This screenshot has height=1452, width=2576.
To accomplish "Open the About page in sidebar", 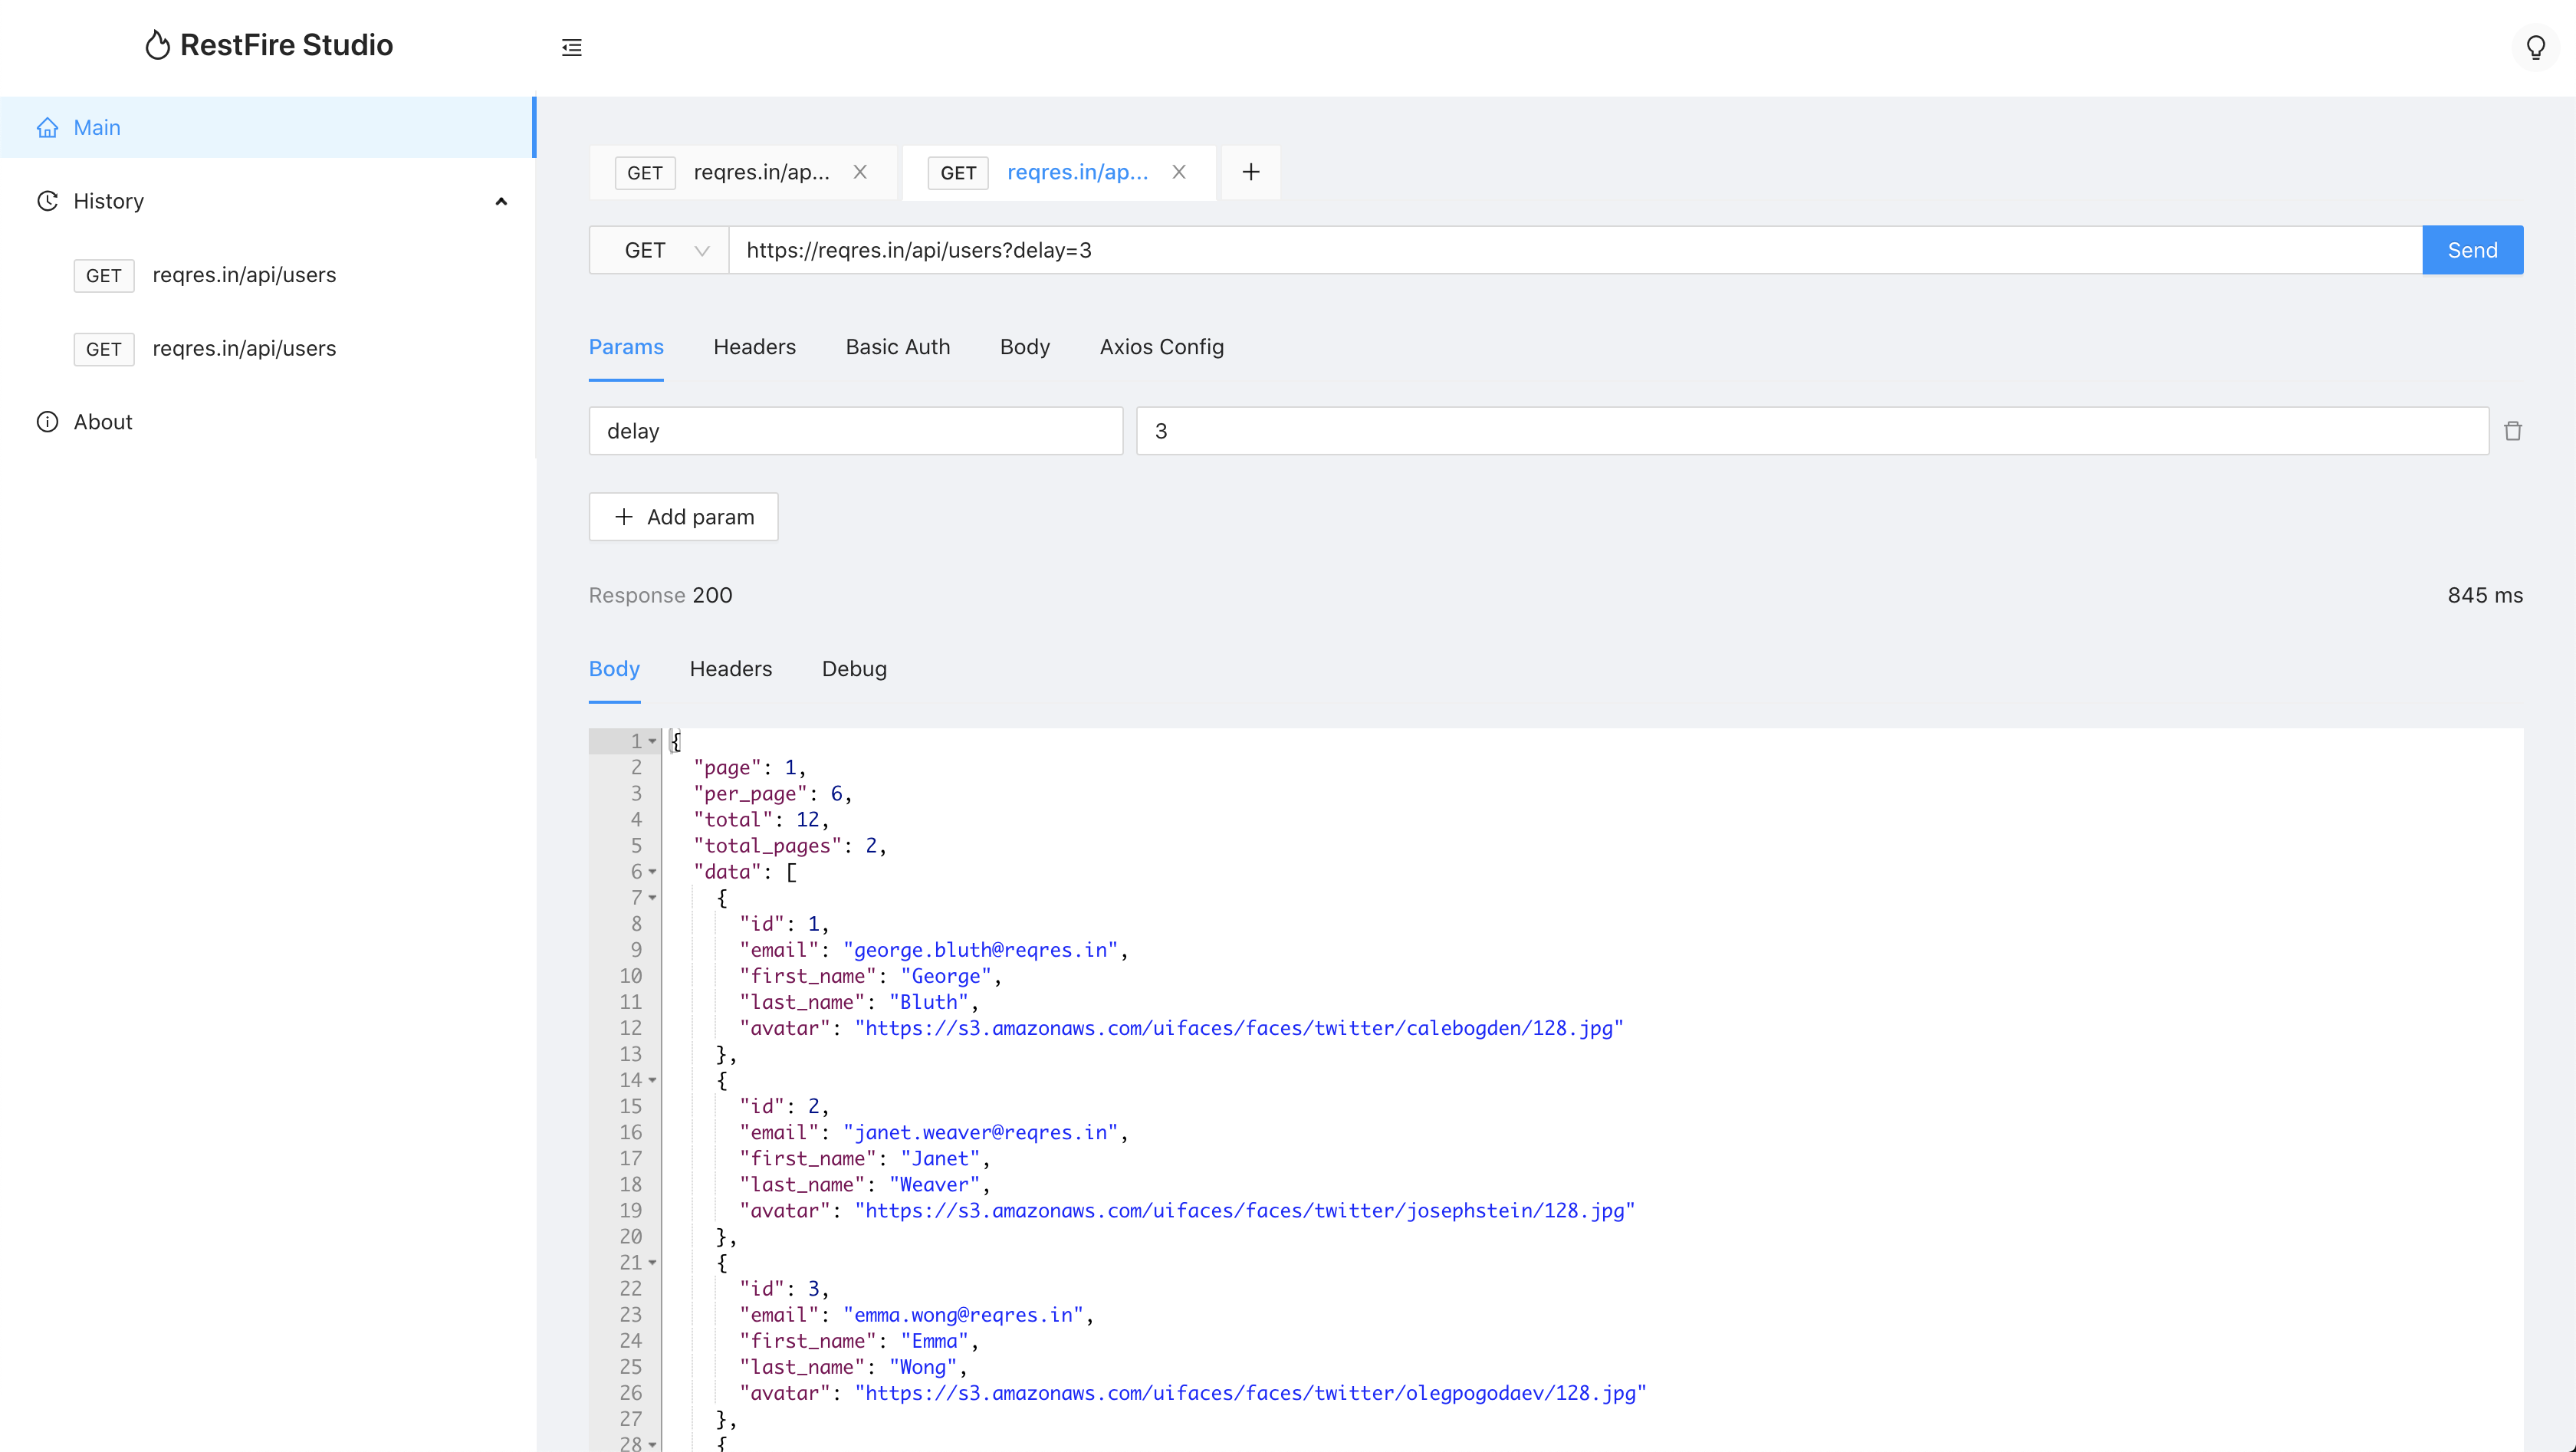I will (102, 422).
